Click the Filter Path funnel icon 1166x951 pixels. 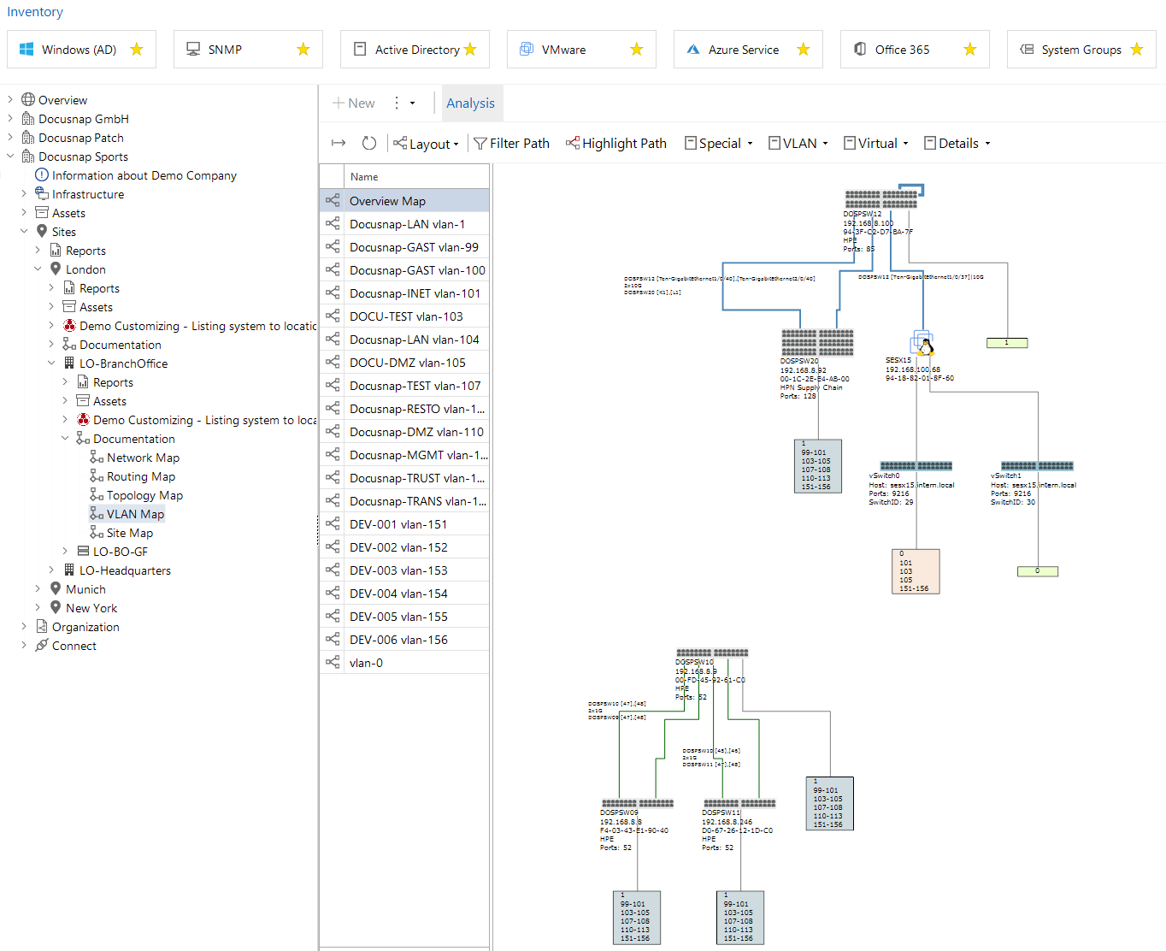(480, 144)
